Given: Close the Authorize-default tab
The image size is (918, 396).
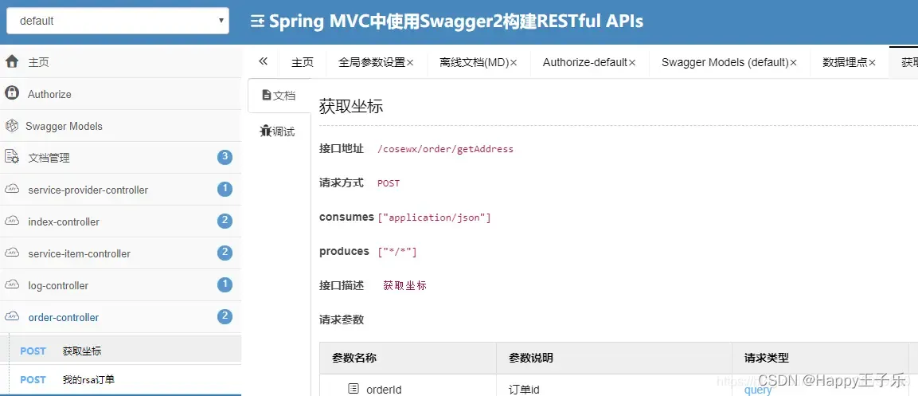Looking at the screenshot, I should 632,63.
